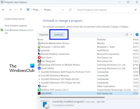Open the recent locations chevron

point(16,10)
